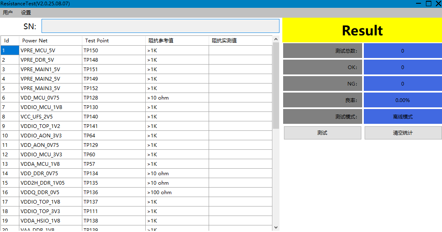Click the SN input field
This screenshot has width=442, height=232.
tap(161, 26)
